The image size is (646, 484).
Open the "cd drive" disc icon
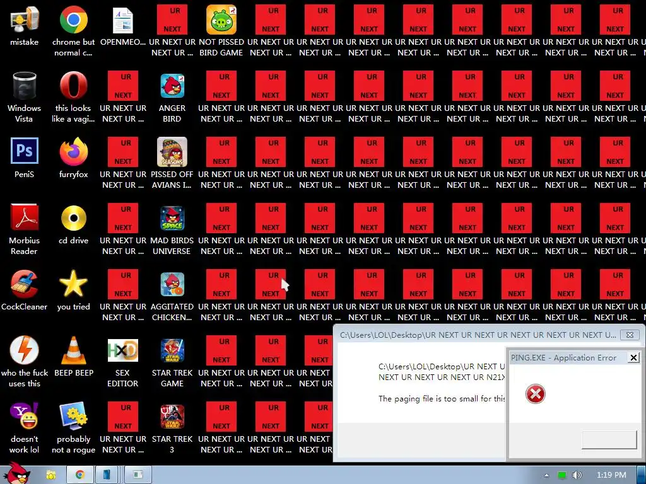(x=73, y=218)
